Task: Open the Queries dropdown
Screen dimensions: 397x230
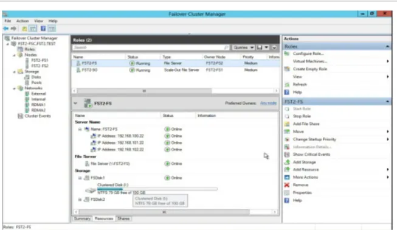Action: (x=243, y=47)
